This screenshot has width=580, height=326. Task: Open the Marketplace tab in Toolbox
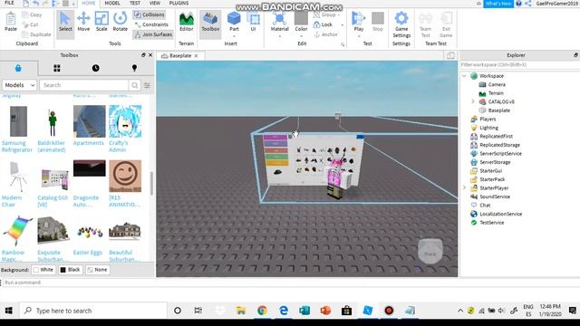click(18, 68)
